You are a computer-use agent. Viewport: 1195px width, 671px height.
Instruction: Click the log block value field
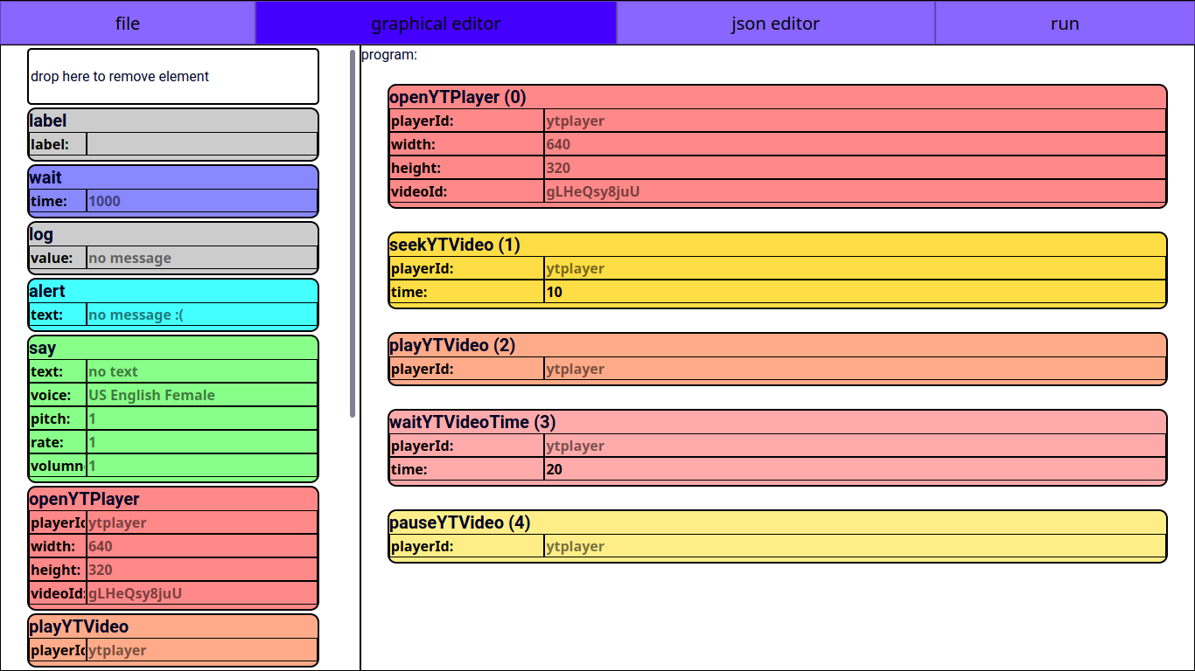click(201, 259)
